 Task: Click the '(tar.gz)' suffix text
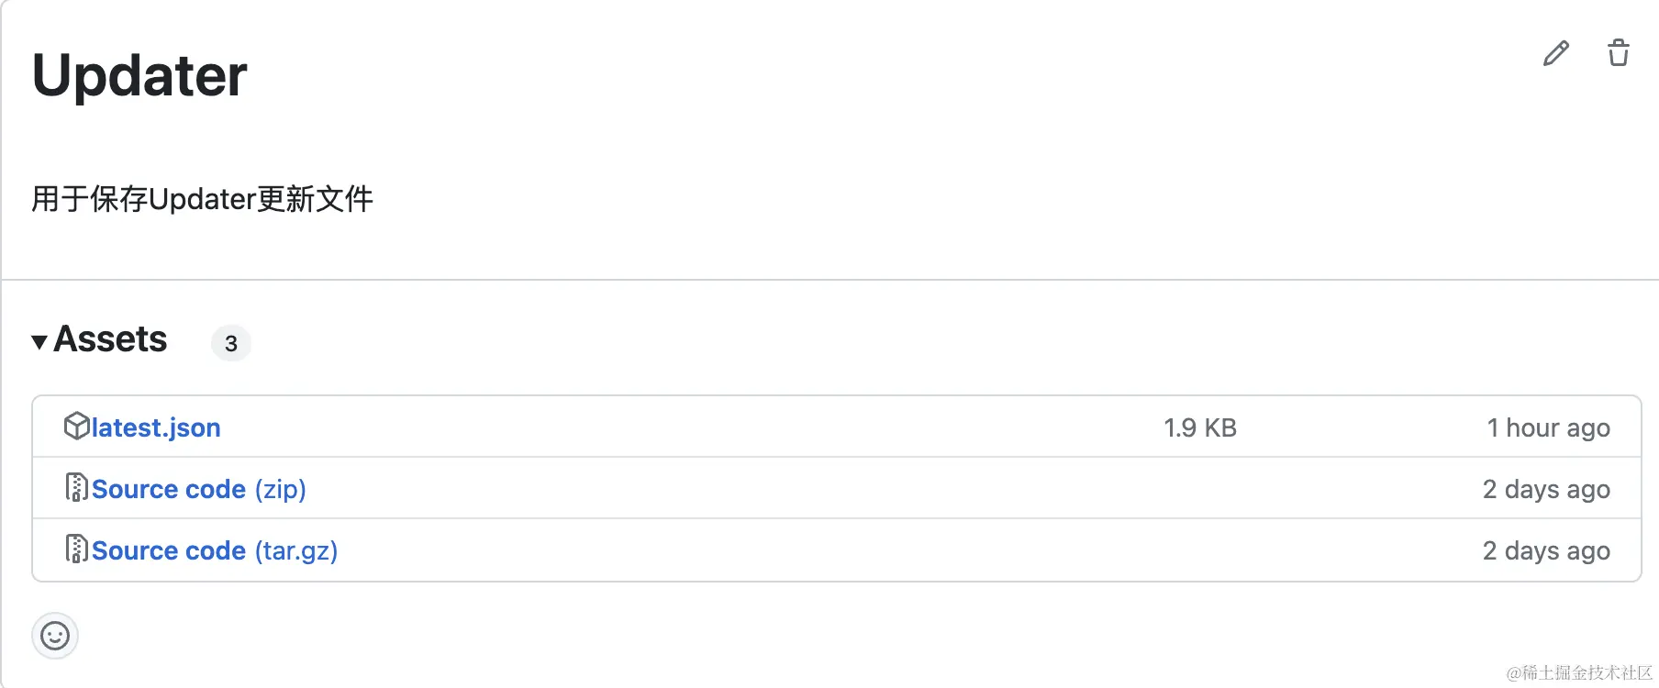pos(296,550)
